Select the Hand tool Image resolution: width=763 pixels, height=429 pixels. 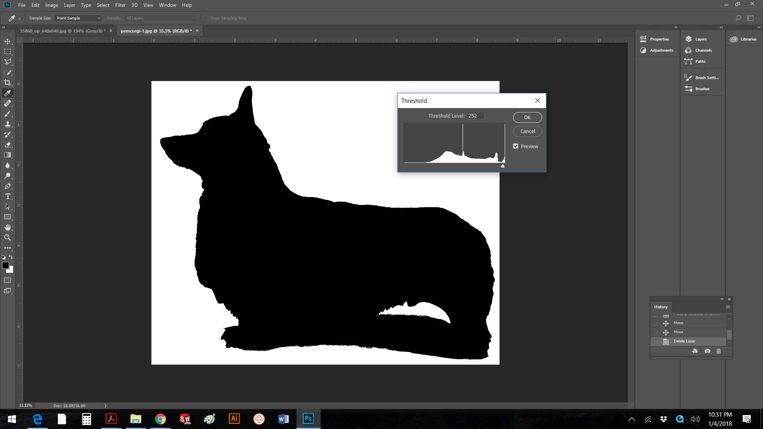click(x=8, y=227)
